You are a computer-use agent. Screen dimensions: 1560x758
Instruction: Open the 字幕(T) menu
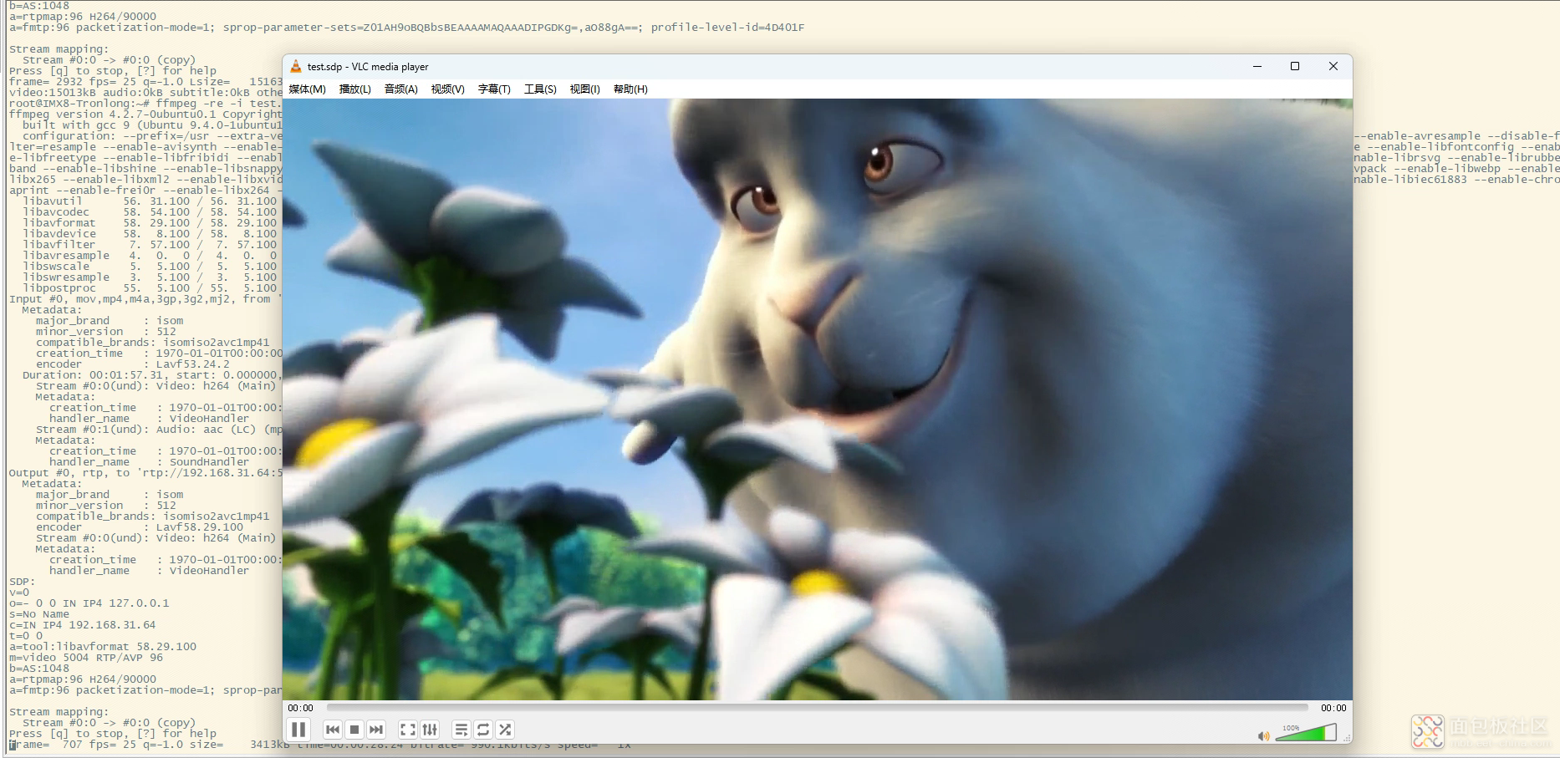(x=494, y=89)
